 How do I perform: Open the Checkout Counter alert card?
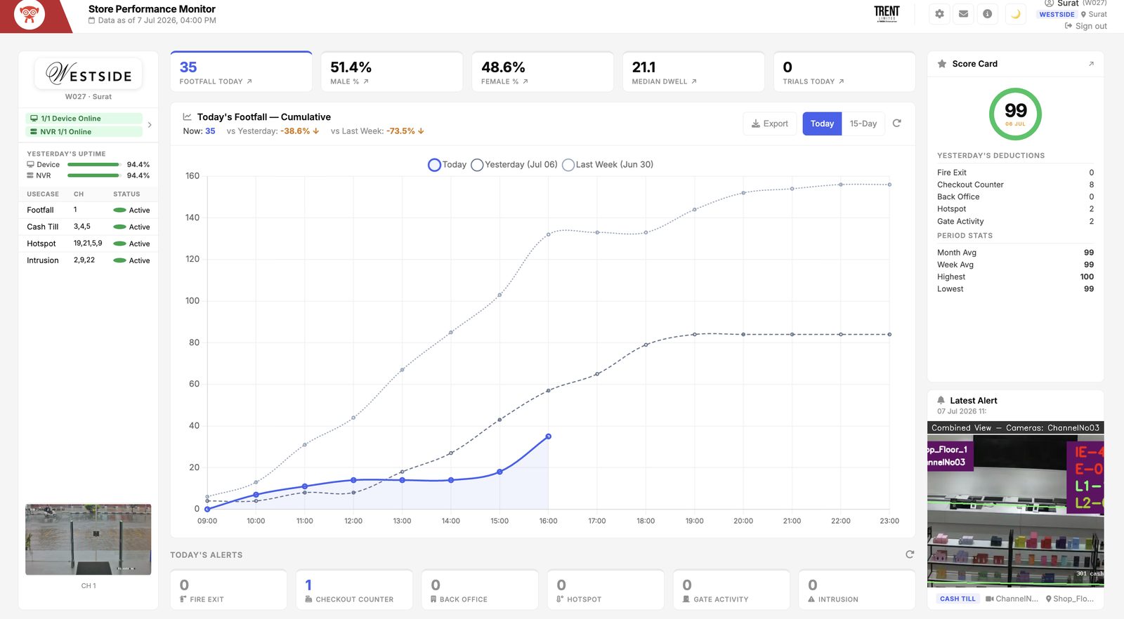coord(354,590)
